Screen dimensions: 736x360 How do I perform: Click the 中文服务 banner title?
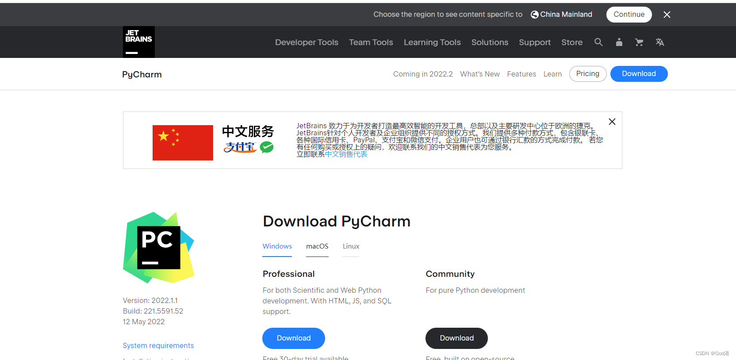tap(248, 131)
